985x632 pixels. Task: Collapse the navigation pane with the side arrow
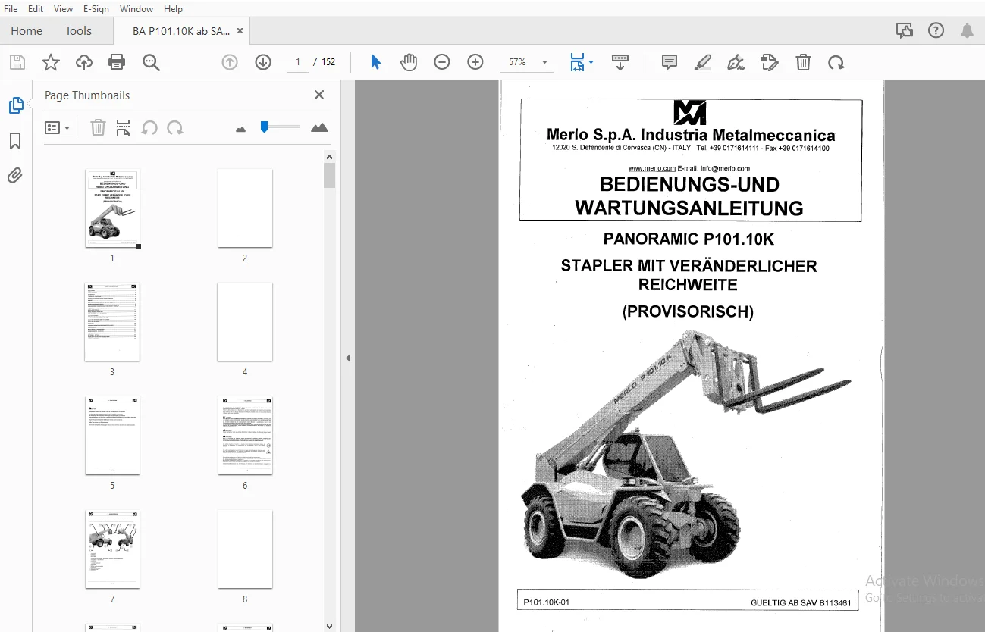coord(348,358)
